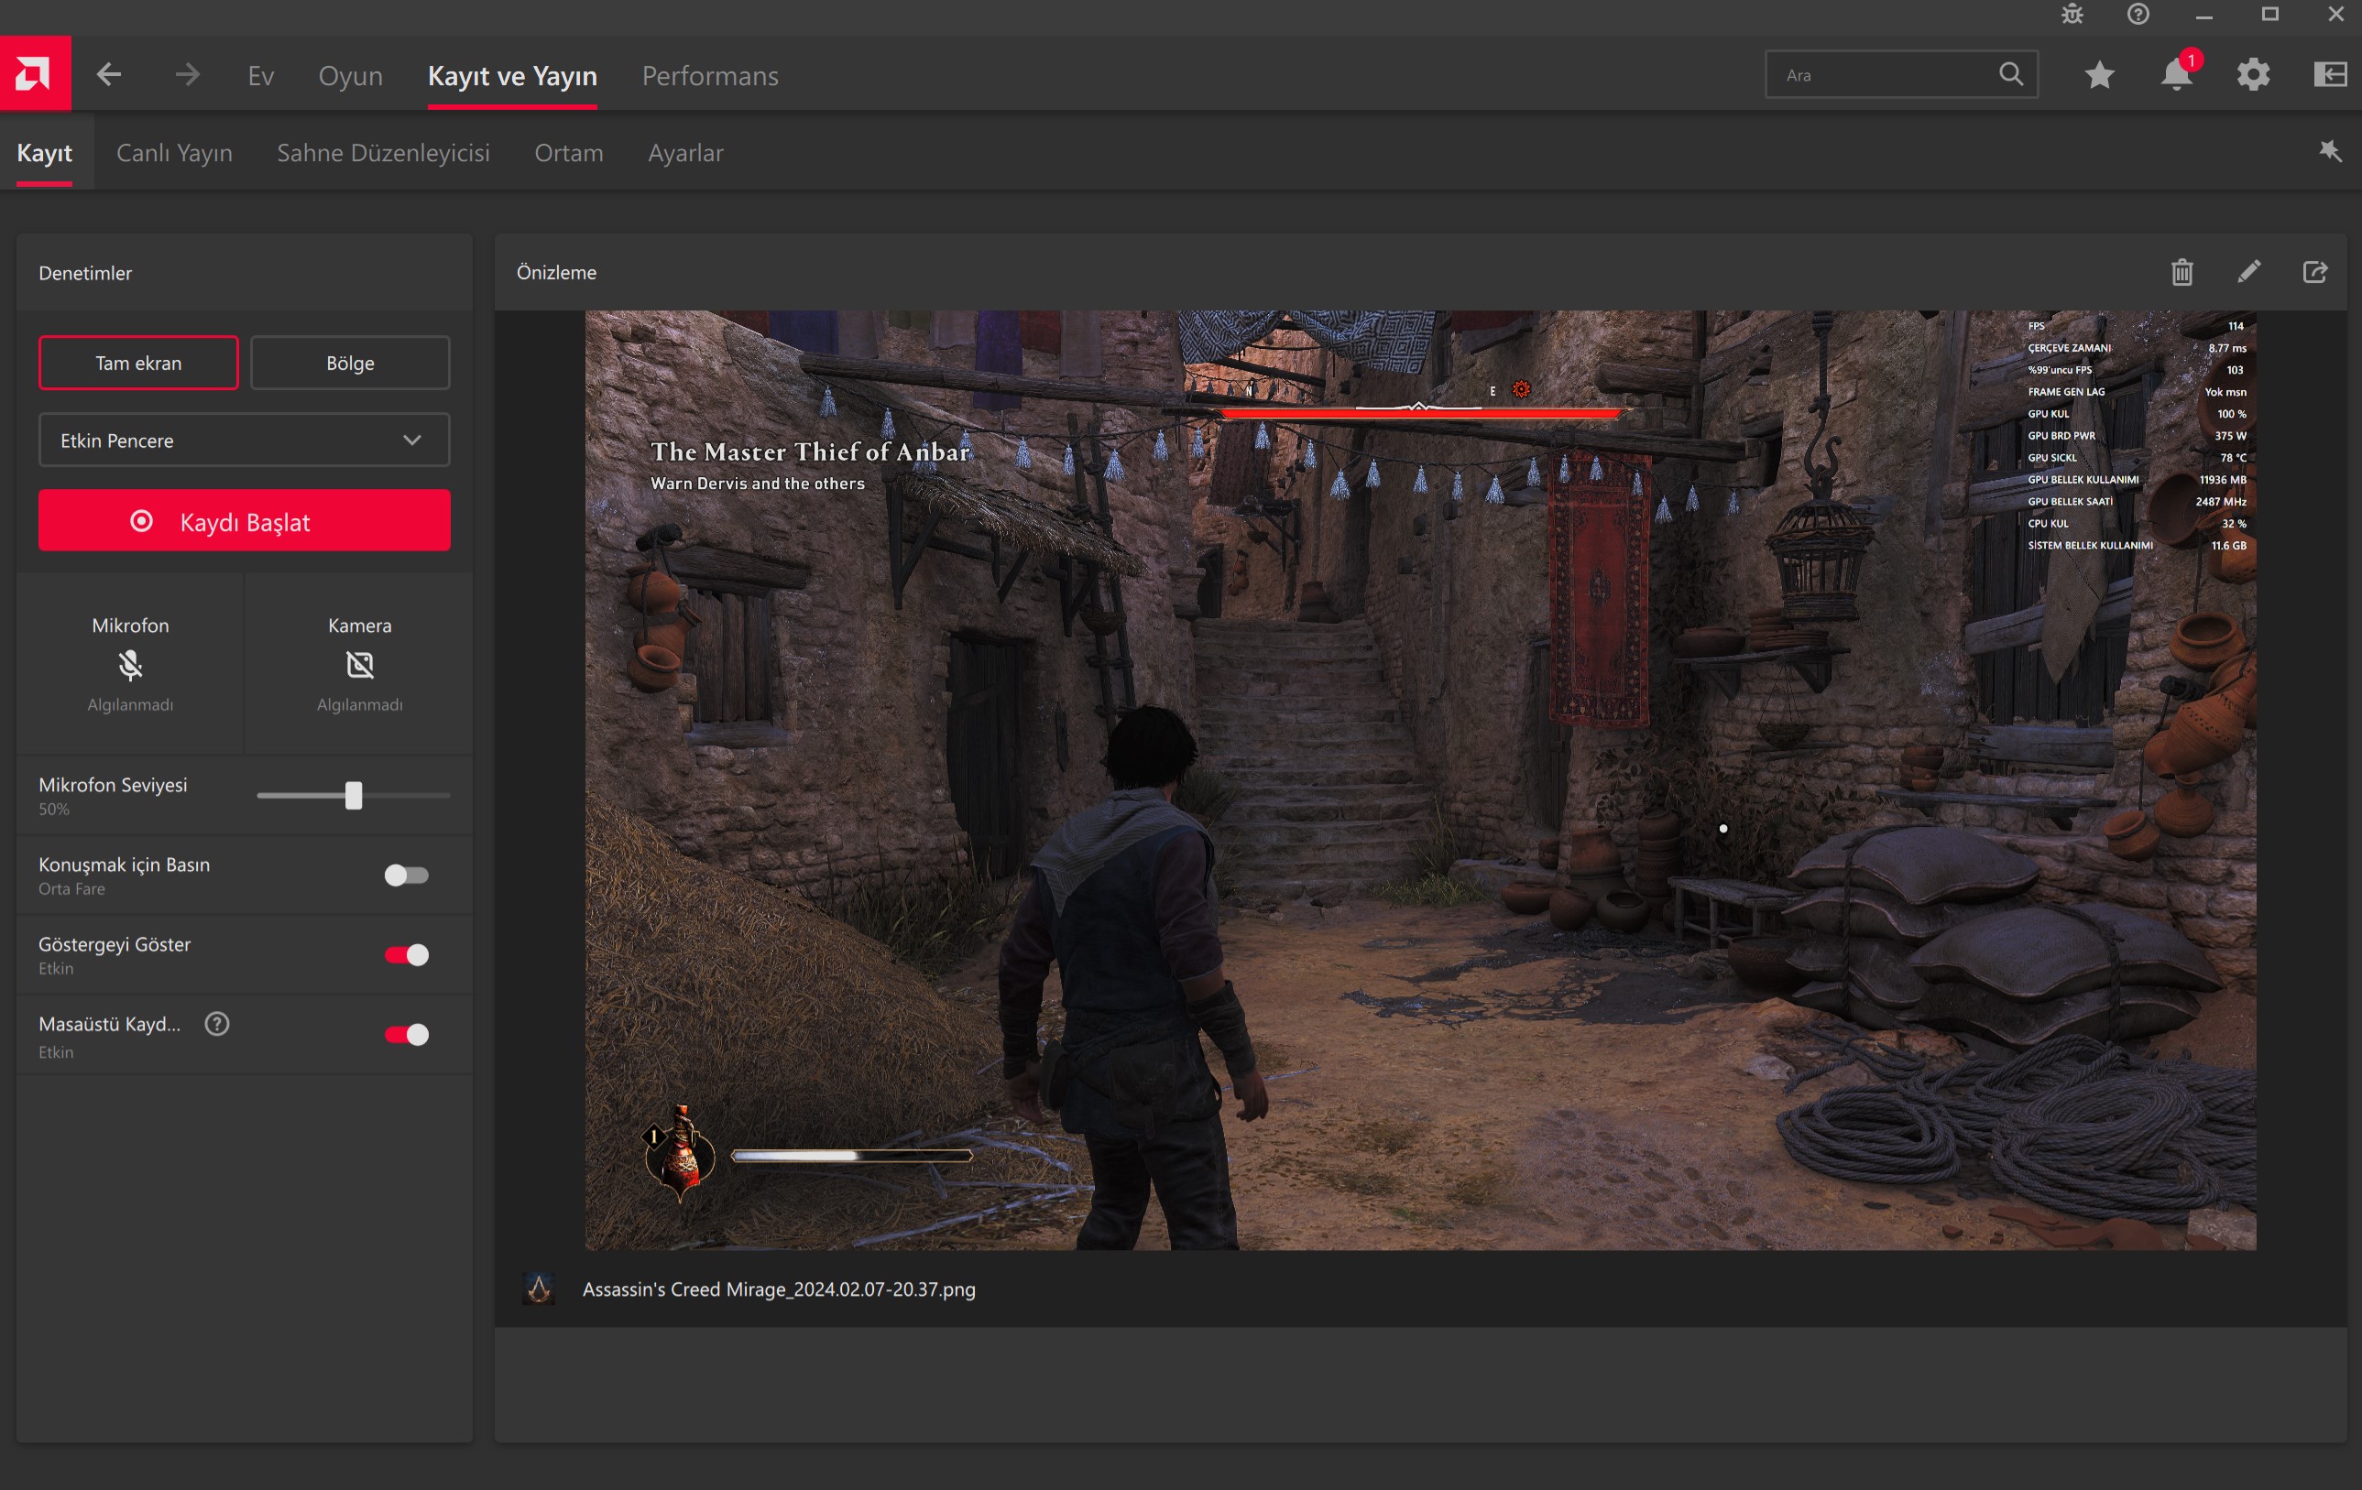Viewport: 2362px width, 1490px height.
Task: Open the Ayarlar sub-tab
Action: pos(685,153)
